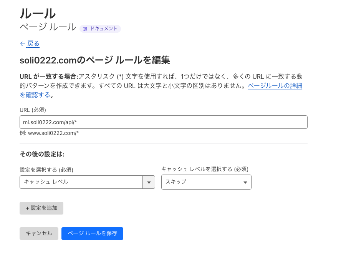341x263 pixels.
Task: Open the ドキュメント documentation badge
Action: tap(100, 29)
